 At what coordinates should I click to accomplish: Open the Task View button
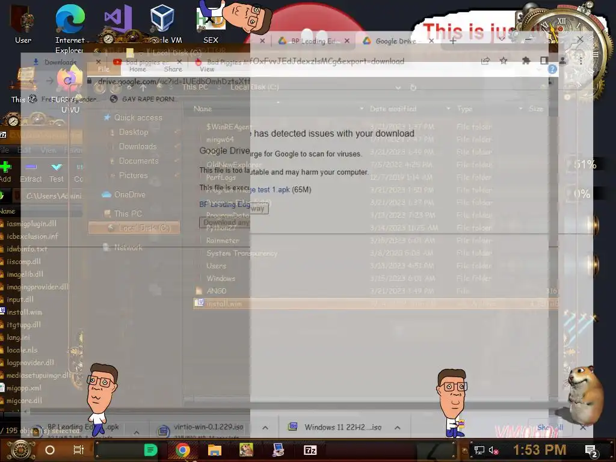point(79,450)
